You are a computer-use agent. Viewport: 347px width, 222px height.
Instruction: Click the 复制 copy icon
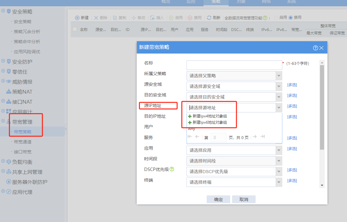[115, 18]
